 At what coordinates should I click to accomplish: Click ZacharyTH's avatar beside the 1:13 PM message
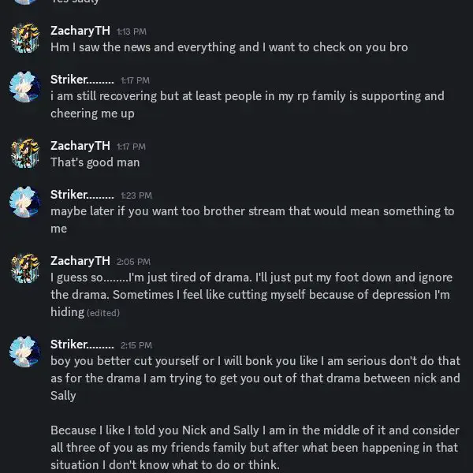click(25, 39)
